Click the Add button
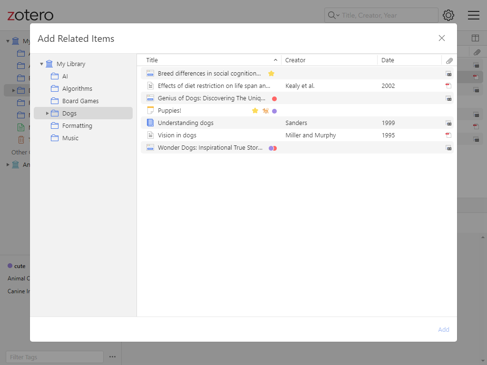487x365 pixels. click(x=443, y=329)
